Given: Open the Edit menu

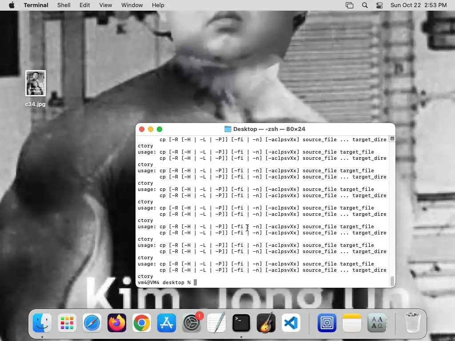Looking at the screenshot, I should tap(85, 5).
